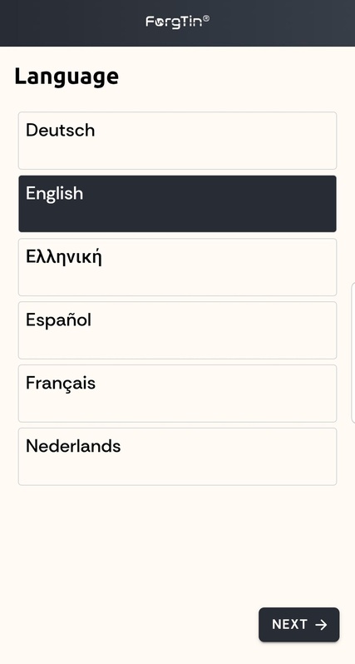Click the arrow icon in the NEXT button
The height and width of the screenshot is (664, 355).
pyautogui.click(x=321, y=625)
